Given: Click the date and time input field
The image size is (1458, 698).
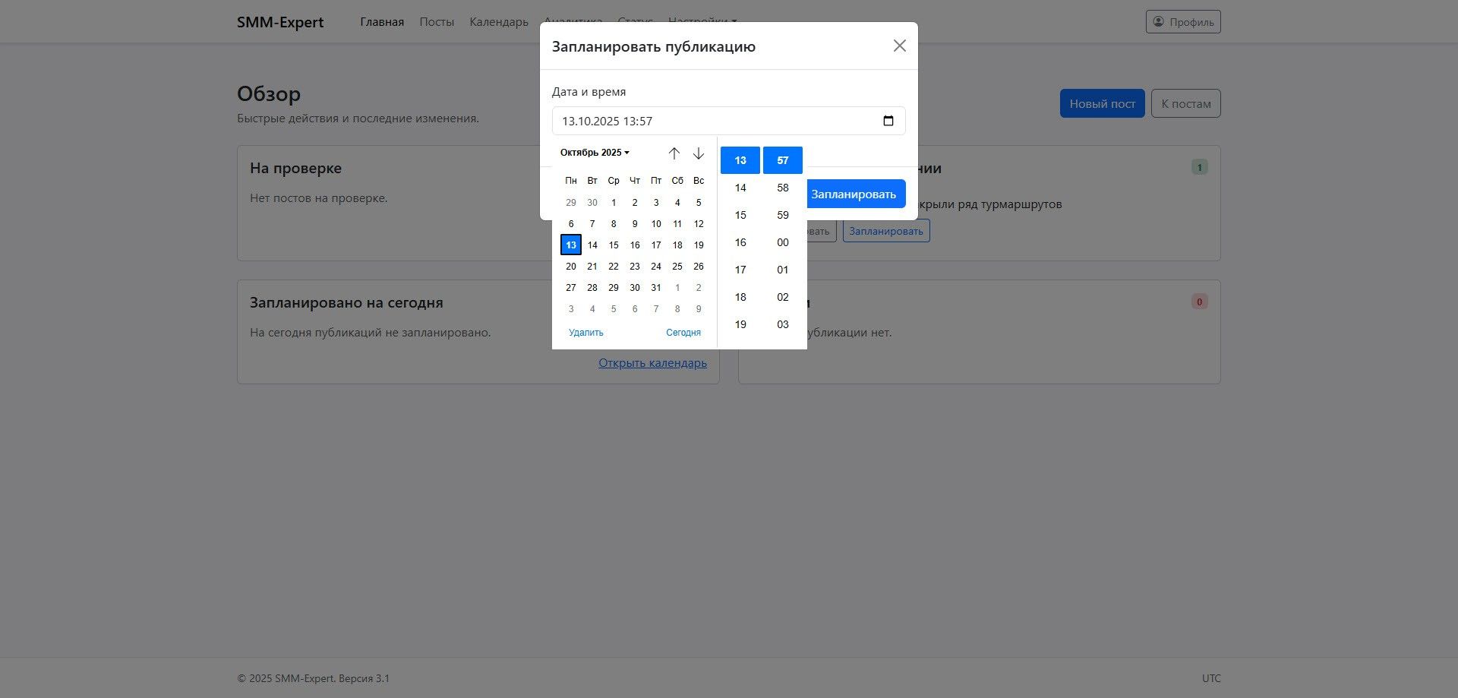Looking at the screenshot, I should click(x=728, y=121).
